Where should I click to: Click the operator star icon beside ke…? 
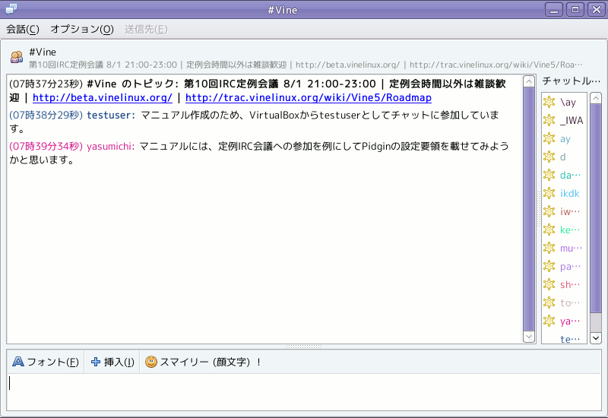click(x=549, y=230)
